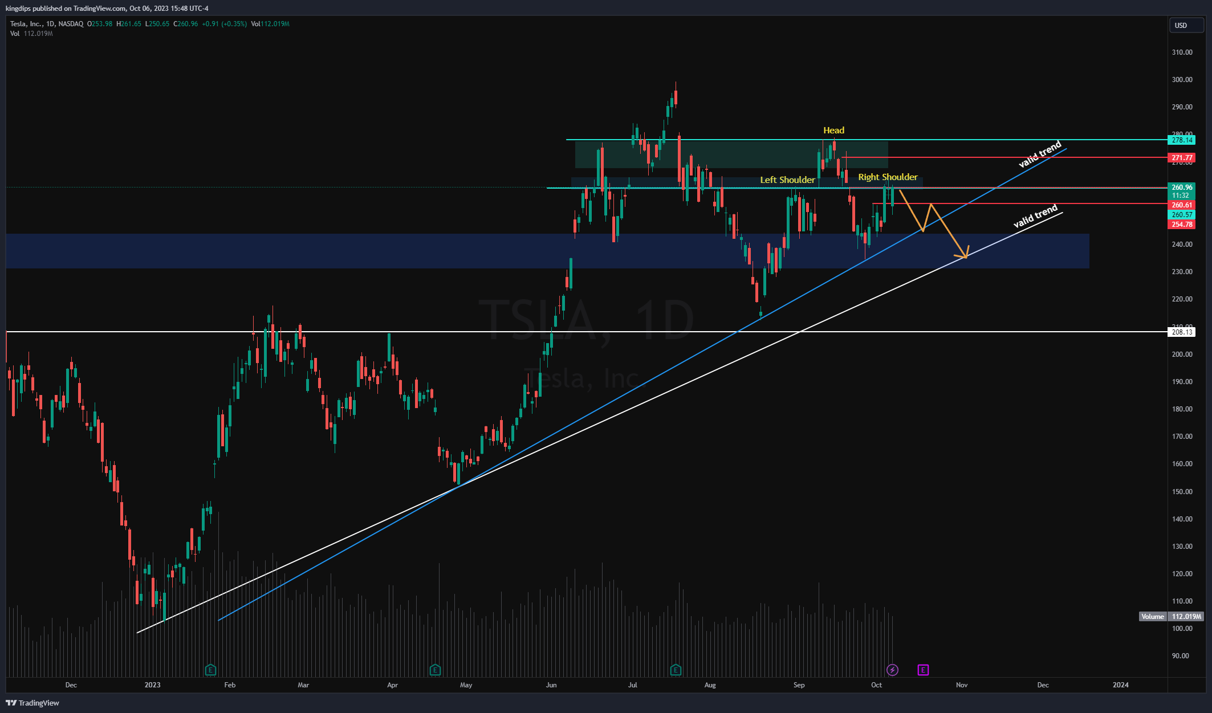1212x713 pixels.
Task: Select the 271.77 red price label
Action: pyautogui.click(x=1182, y=157)
